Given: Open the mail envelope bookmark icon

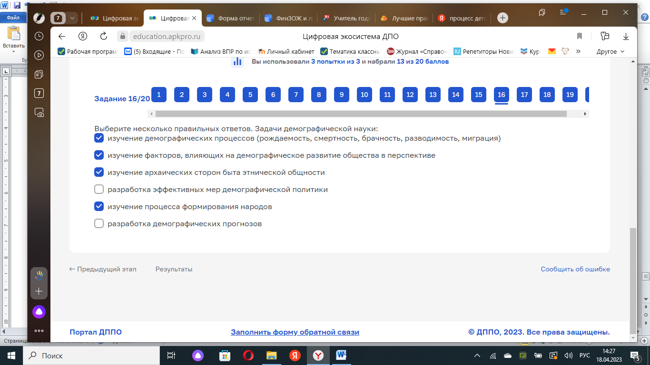Looking at the screenshot, I should (x=552, y=51).
